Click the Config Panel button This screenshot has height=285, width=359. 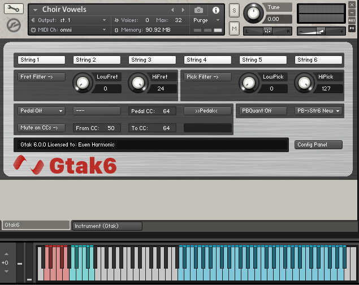click(x=318, y=145)
